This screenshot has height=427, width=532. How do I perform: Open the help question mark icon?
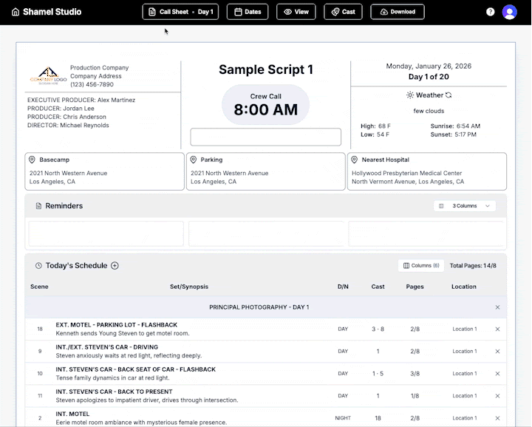point(491,12)
